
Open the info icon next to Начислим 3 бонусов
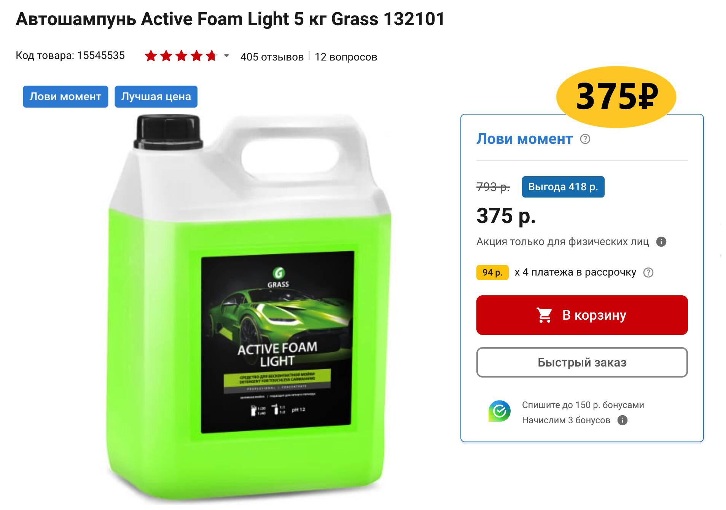(x=622, y=420)
